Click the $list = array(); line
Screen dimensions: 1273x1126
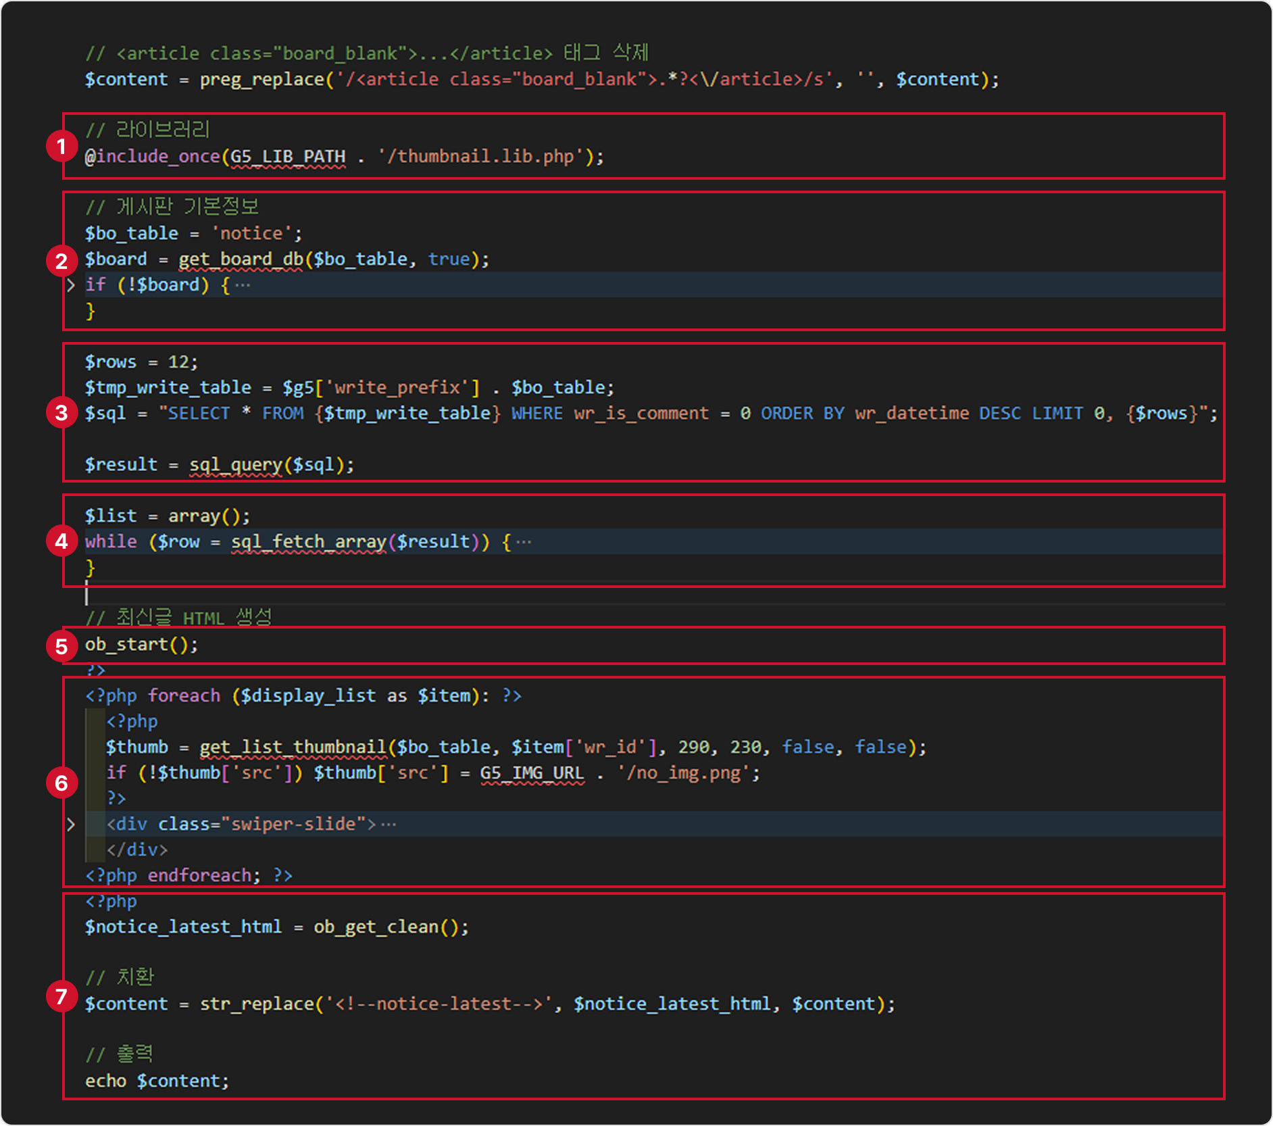coord(168,516)
